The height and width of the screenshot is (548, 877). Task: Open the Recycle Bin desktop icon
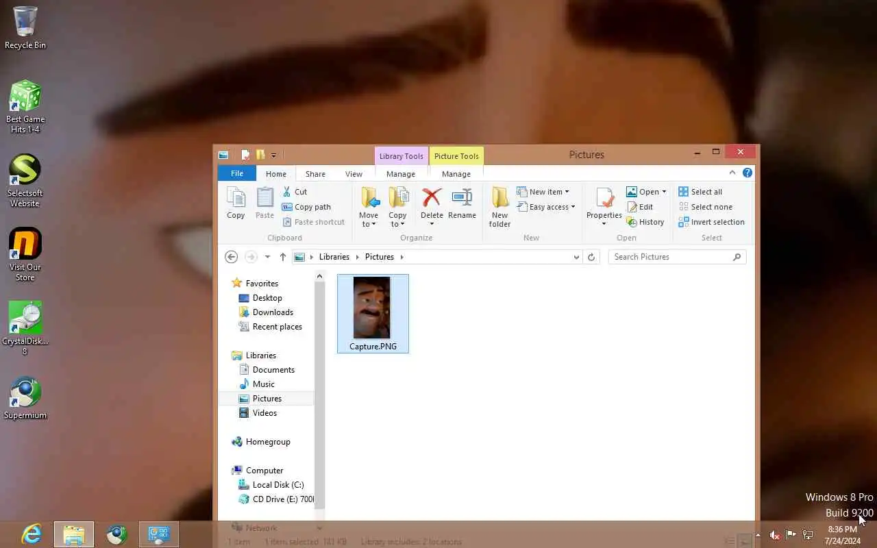[x=25, y=27]
